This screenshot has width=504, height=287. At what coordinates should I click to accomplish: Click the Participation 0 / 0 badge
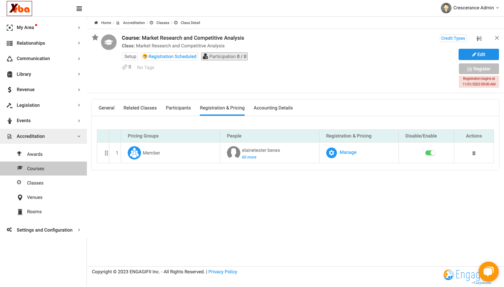coord(225,56)
